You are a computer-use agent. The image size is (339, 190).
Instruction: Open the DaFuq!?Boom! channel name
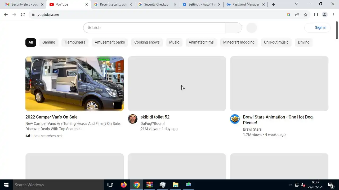(x=153, y=123)
